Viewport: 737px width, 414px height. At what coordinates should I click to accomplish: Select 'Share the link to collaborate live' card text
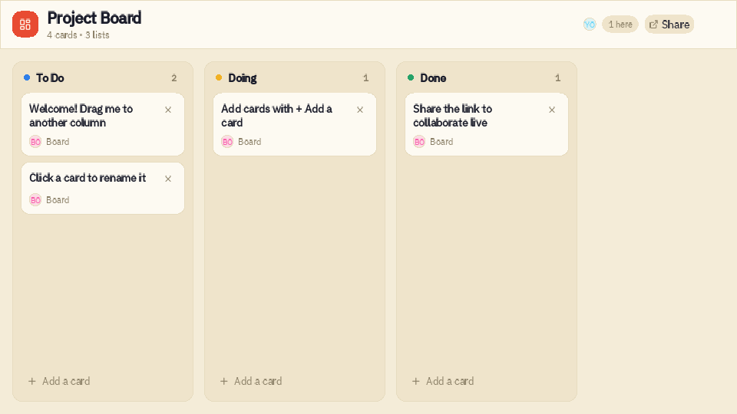[453, 116]
